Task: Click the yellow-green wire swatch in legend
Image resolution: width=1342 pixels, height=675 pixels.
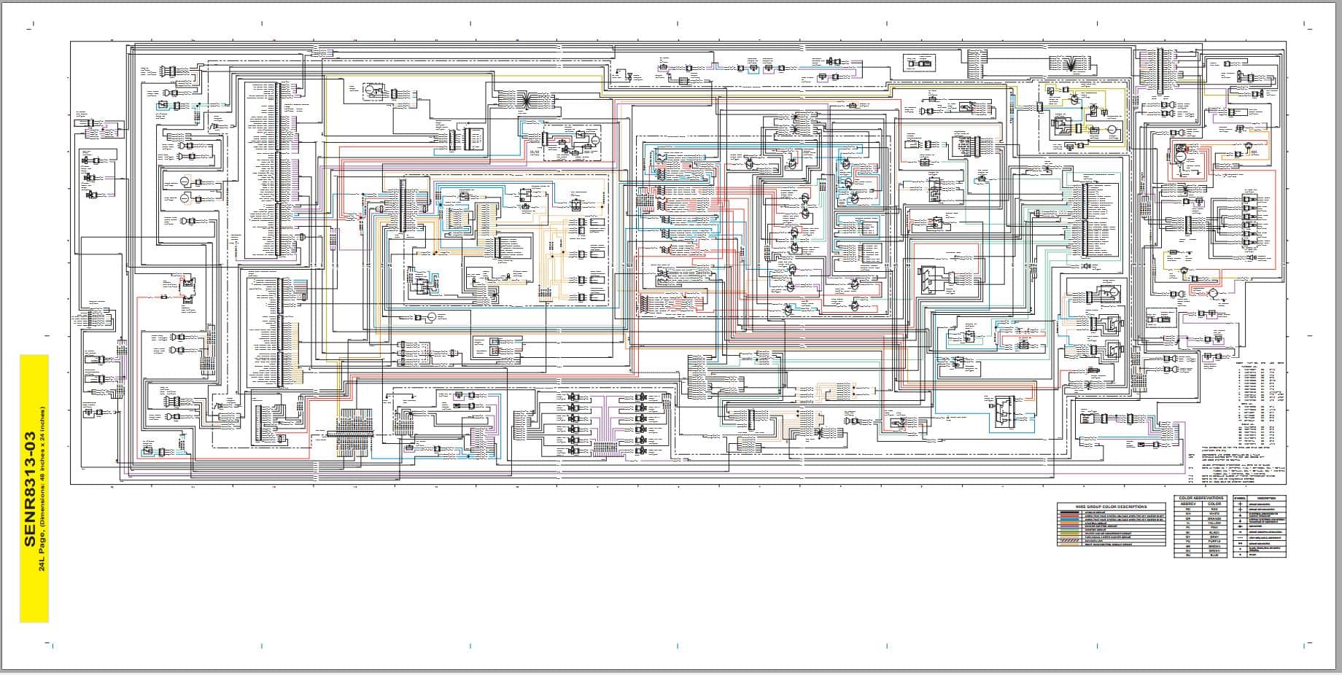Action: [1070, 534]
